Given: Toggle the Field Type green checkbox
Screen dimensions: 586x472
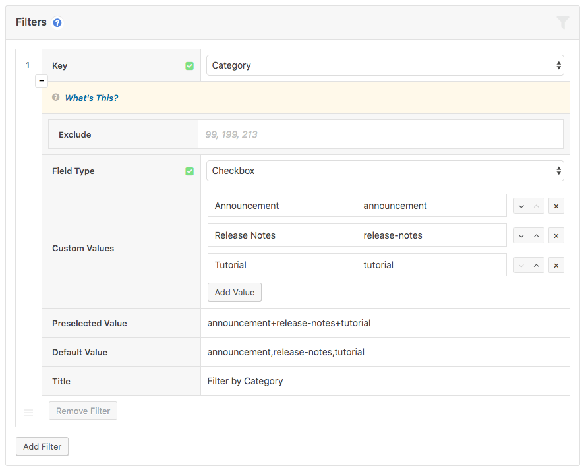Looking at the screenshot, I should point(189,171).
